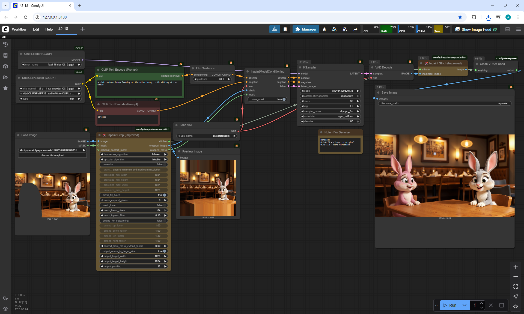The height and width of the screenshot is (314, 524).
Task: Open the Workflow menu
Action: click(19, 29)
